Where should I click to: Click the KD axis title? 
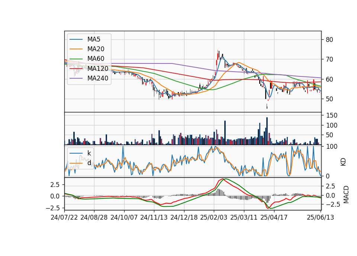click(x=343, y=162)
